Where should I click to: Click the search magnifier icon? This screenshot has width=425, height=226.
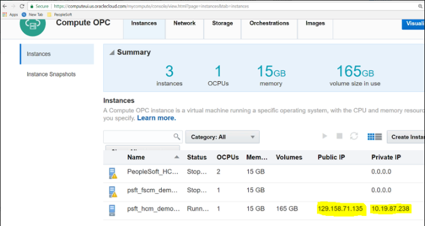[x=177, y=137]
